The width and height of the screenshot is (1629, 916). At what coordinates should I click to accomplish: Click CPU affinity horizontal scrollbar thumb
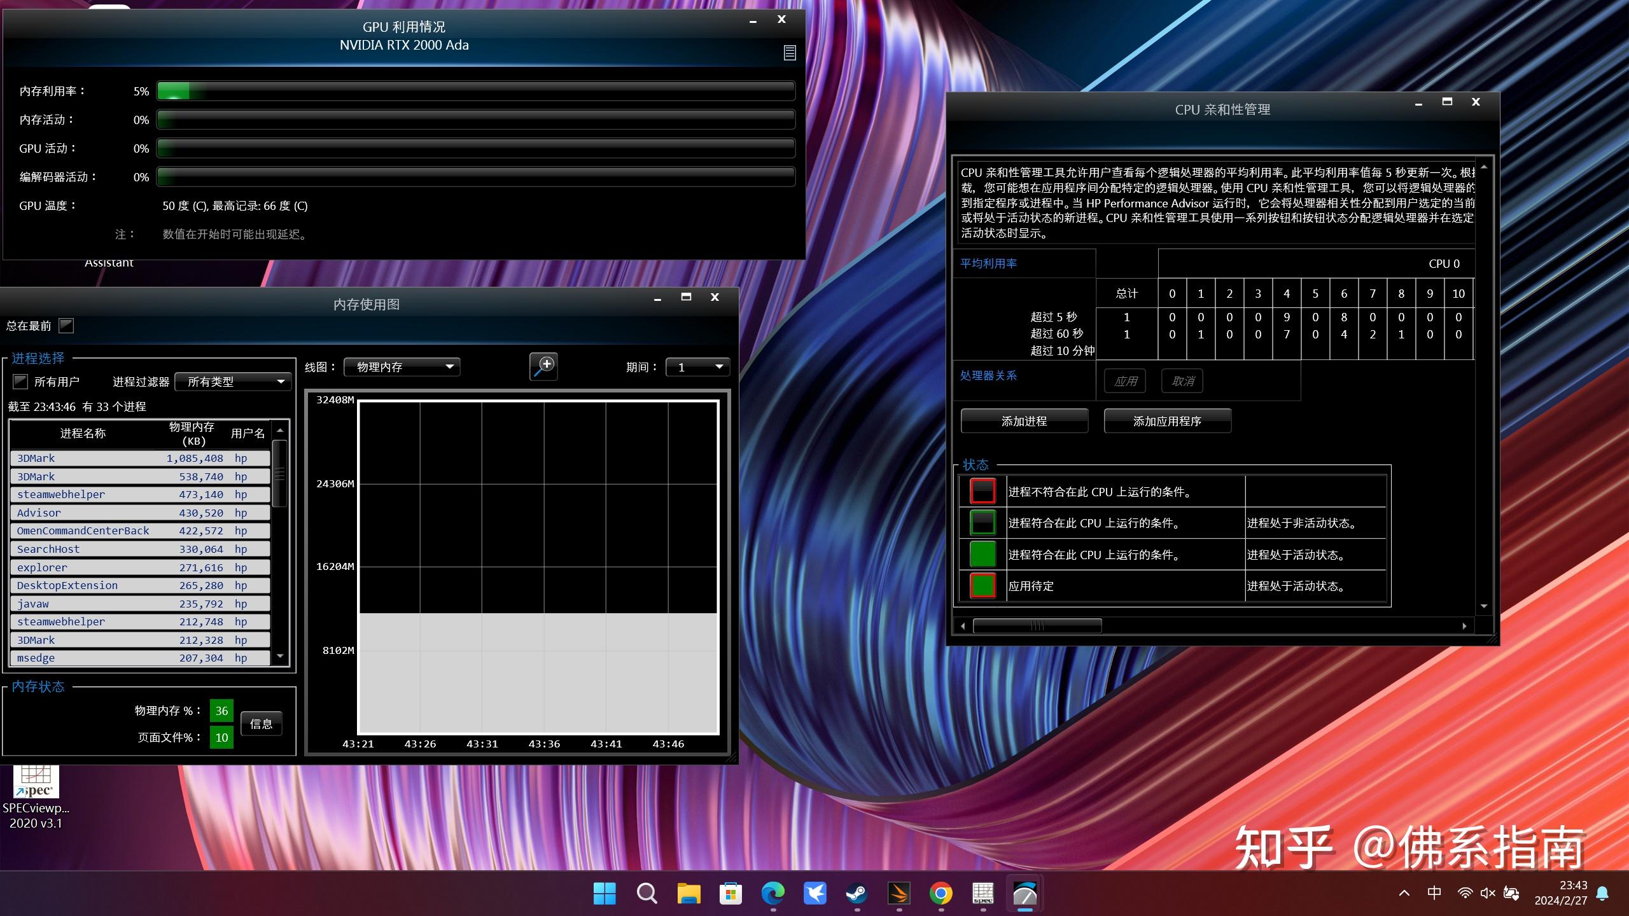click(x=1037, y=626)
